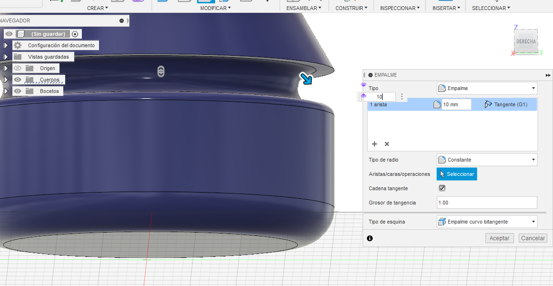Click the info icon in EMPALME dialog
This screenshot has width=553, height=286.
click(370, 238)
